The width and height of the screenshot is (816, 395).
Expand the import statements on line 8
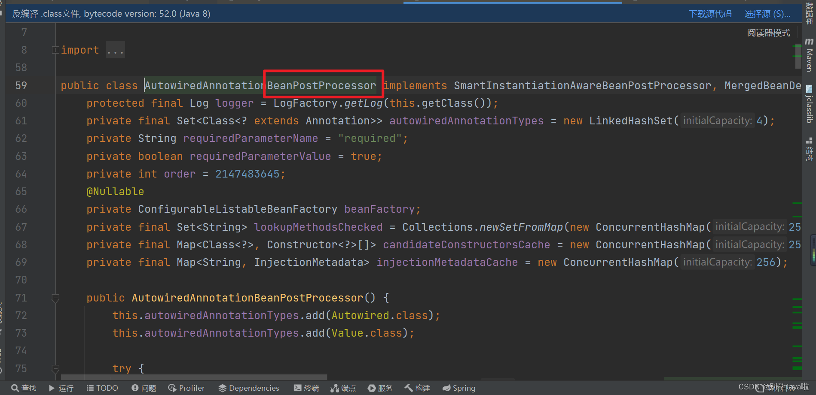point(55,50)
